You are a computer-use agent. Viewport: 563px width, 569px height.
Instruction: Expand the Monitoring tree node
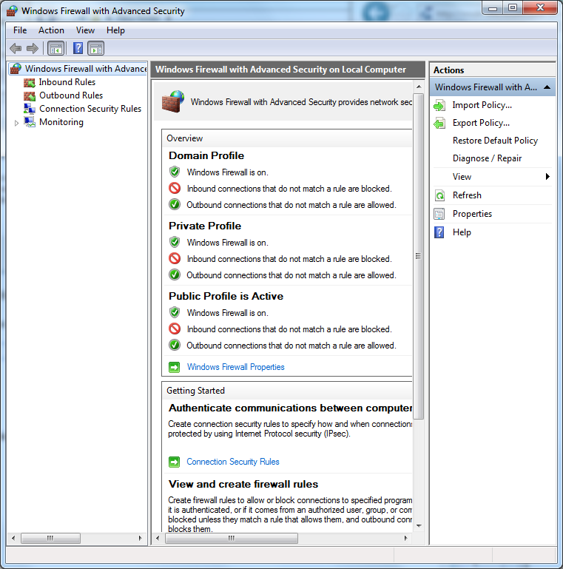16,123
